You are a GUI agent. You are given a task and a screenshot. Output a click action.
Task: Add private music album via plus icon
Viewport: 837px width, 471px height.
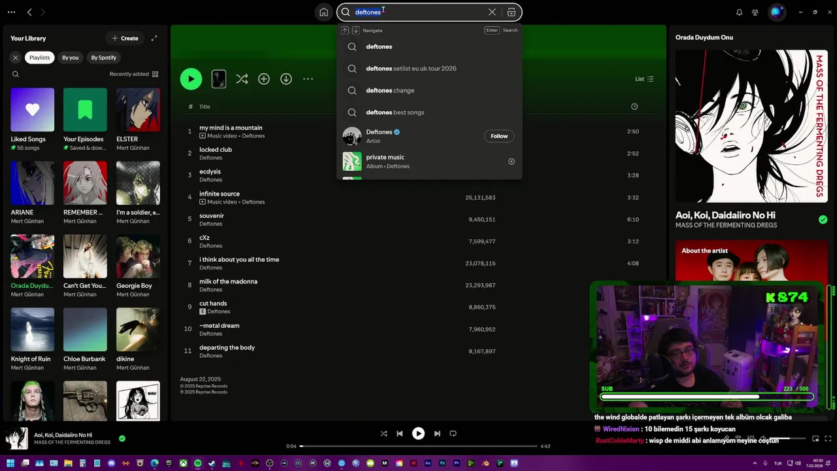[511, 162]
